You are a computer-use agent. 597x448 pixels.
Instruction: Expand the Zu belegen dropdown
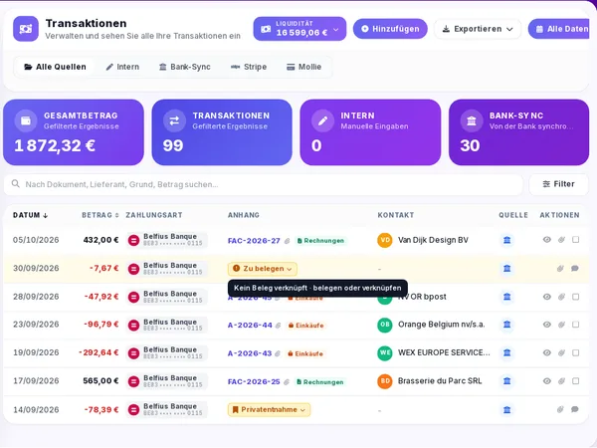click(x=263, y=269)
